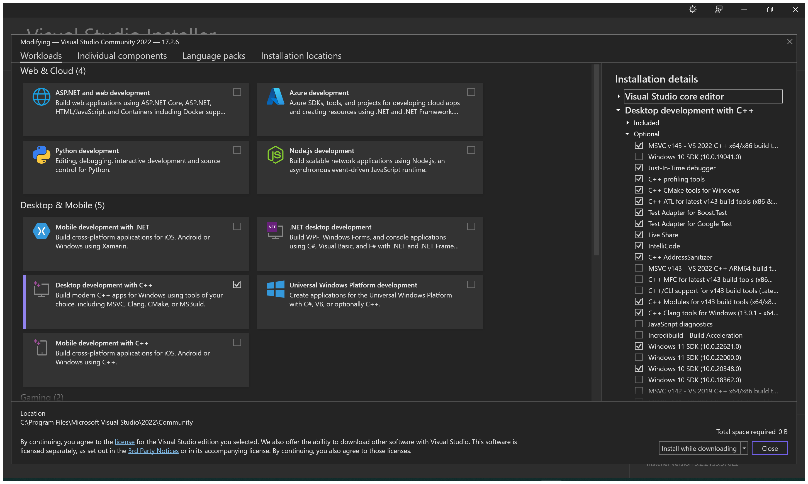
Task: Open the Install while downloading dropdown arrow
Action: coord(744,448)
